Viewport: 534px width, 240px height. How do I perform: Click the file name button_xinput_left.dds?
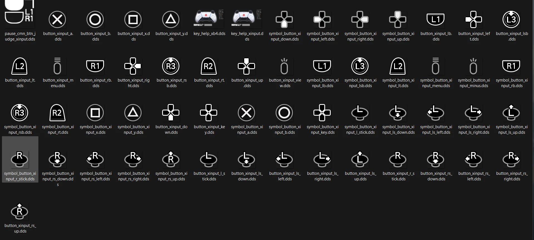click(474, 36)
